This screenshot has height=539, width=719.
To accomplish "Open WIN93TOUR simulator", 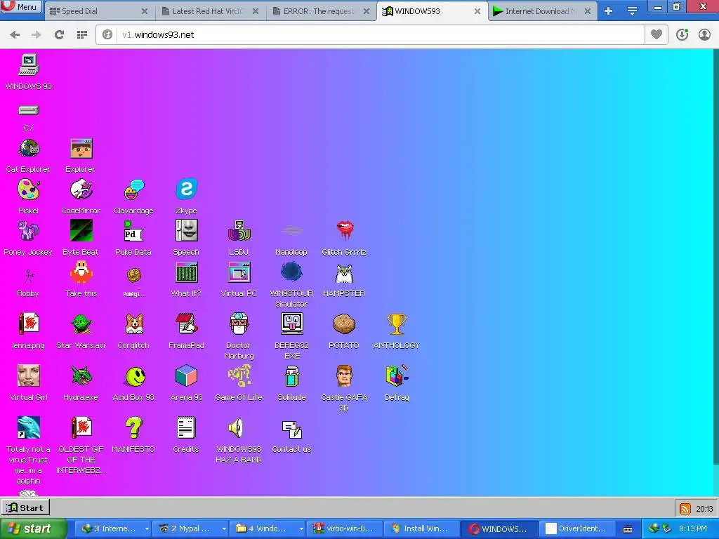I will pyautogui.click(x=291, y=272).
